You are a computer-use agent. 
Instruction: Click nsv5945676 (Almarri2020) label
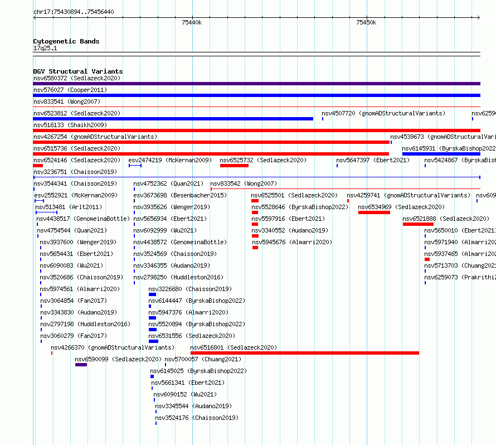click(292, 242)
